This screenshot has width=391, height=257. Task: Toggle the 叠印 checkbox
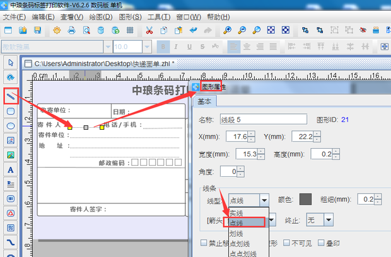pos(320,243)
